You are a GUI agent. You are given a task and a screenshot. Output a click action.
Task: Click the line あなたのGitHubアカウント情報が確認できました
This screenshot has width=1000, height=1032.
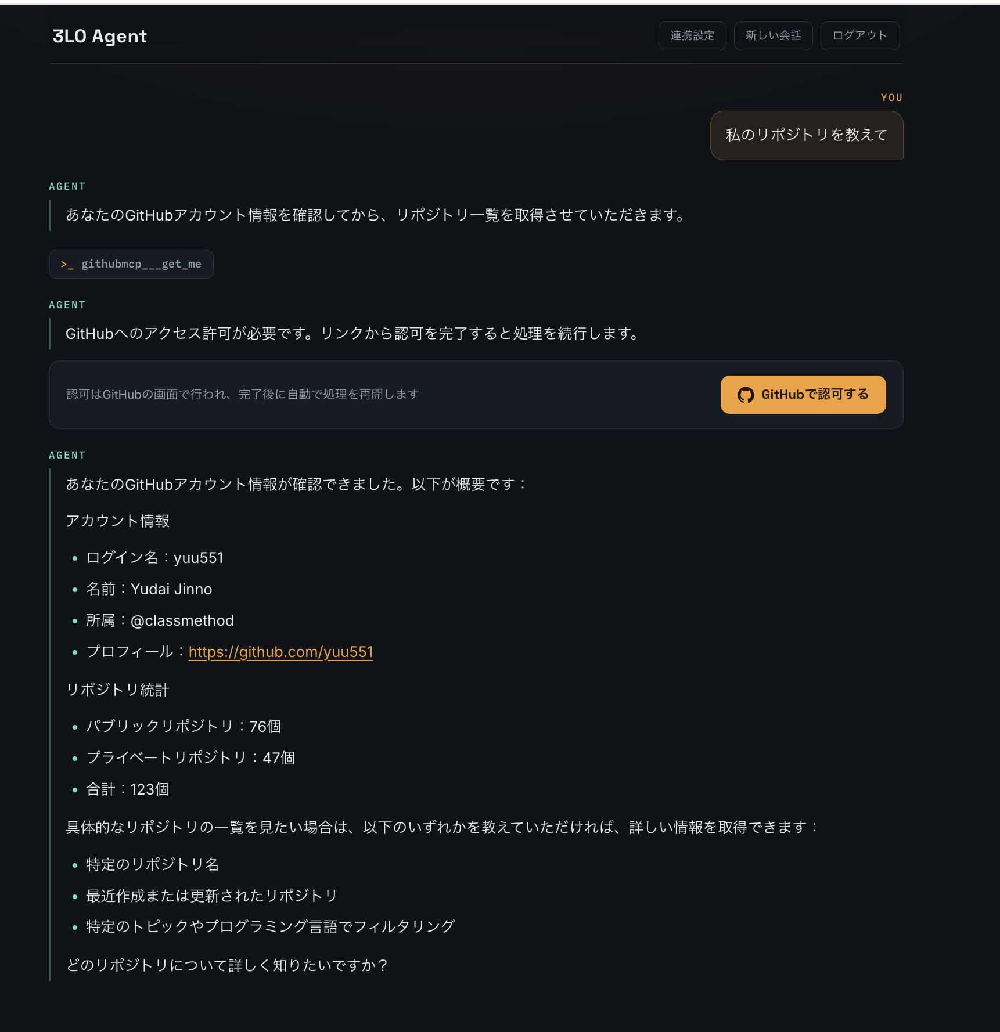[296, 484]
